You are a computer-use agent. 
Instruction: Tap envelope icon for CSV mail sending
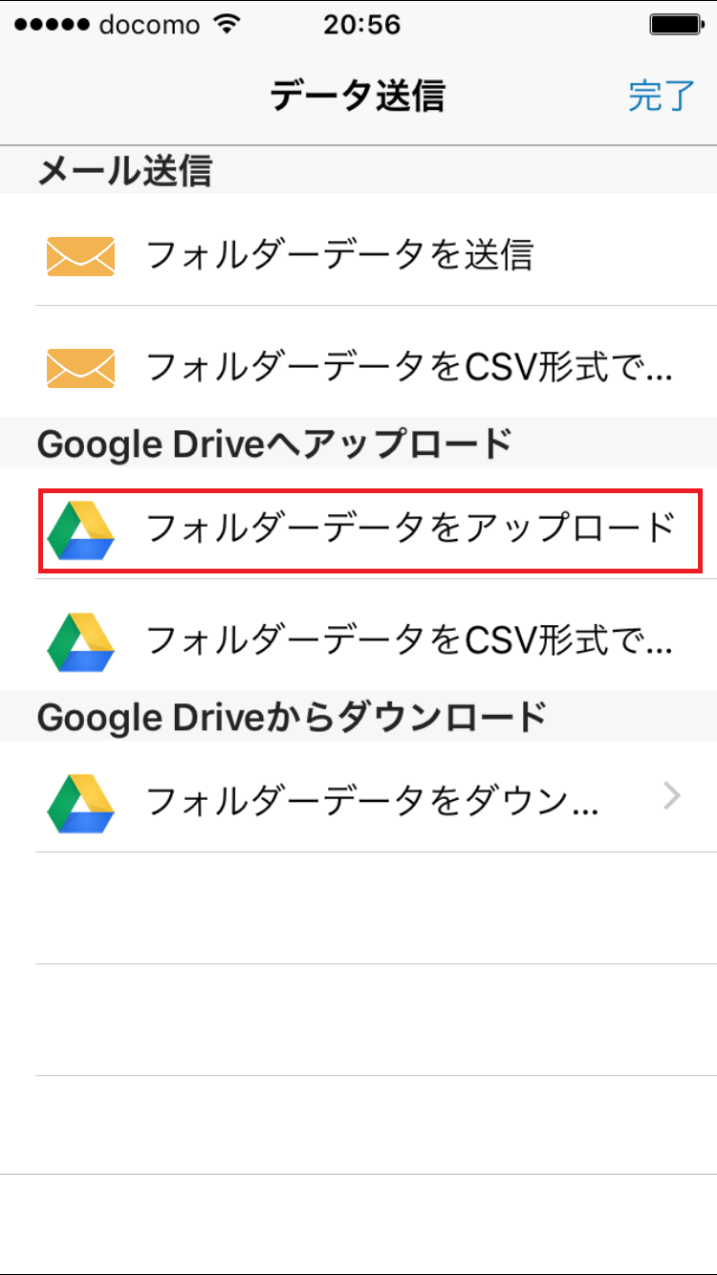[x=80, y=368]
